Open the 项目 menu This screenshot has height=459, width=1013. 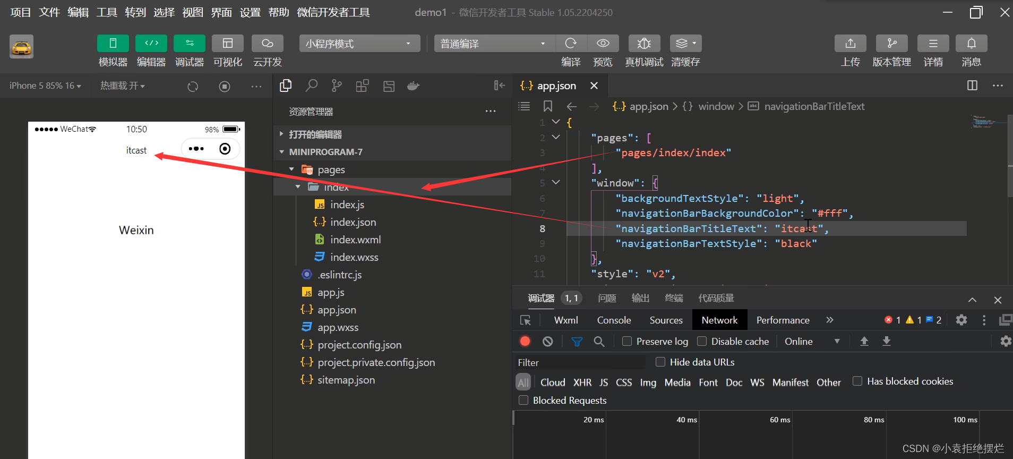tap(21, 12)
